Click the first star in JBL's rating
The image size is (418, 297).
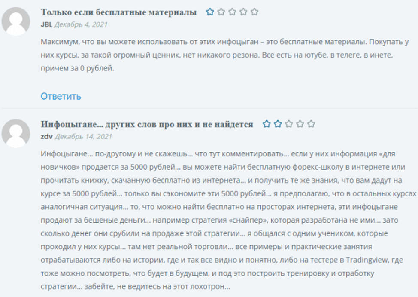(210, 12)
